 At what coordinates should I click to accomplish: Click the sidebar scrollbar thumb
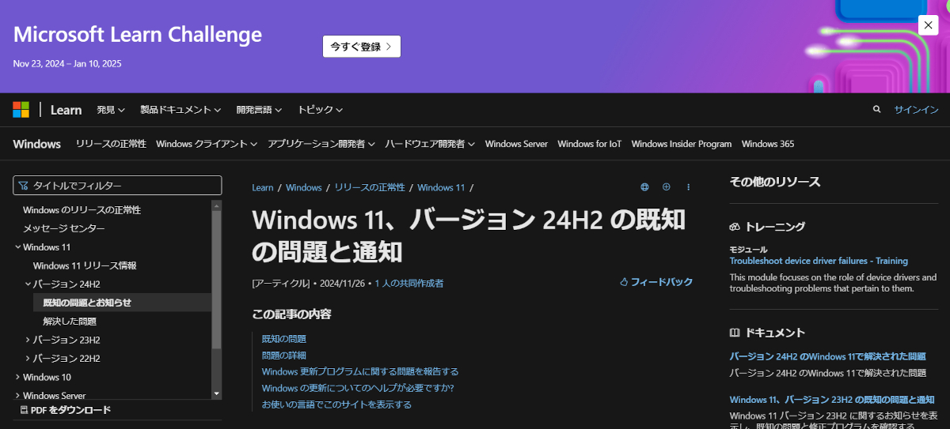pos(216,280)
